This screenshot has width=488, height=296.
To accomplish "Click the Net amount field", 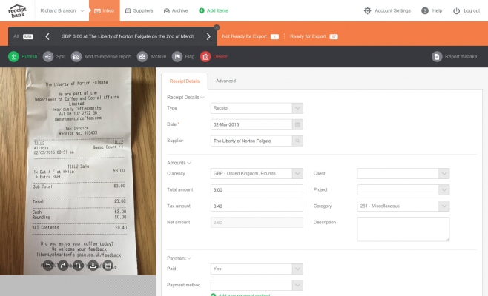I will pyautogui.click(x=257, y=223).
